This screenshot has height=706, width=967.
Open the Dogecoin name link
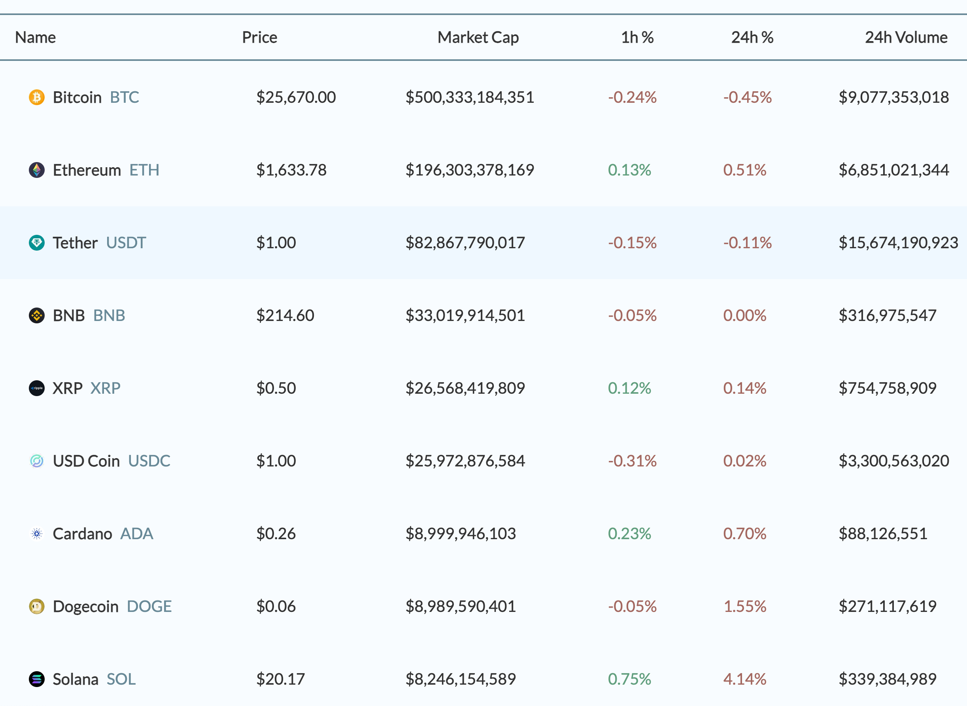pyautogui.click(x=86, y=606)
